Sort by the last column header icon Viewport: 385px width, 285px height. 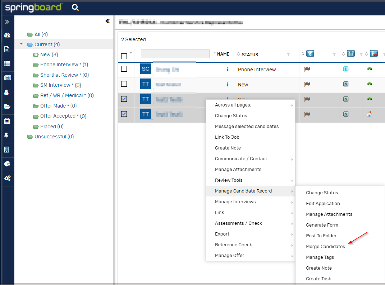click(374, 54)
